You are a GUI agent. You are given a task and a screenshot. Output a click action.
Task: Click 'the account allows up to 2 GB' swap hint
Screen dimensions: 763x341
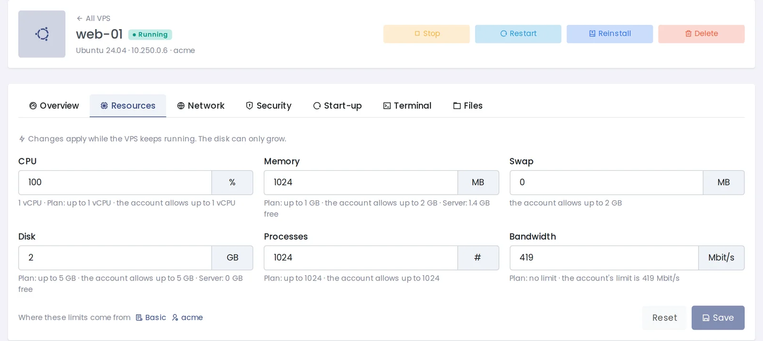[566, 203]
